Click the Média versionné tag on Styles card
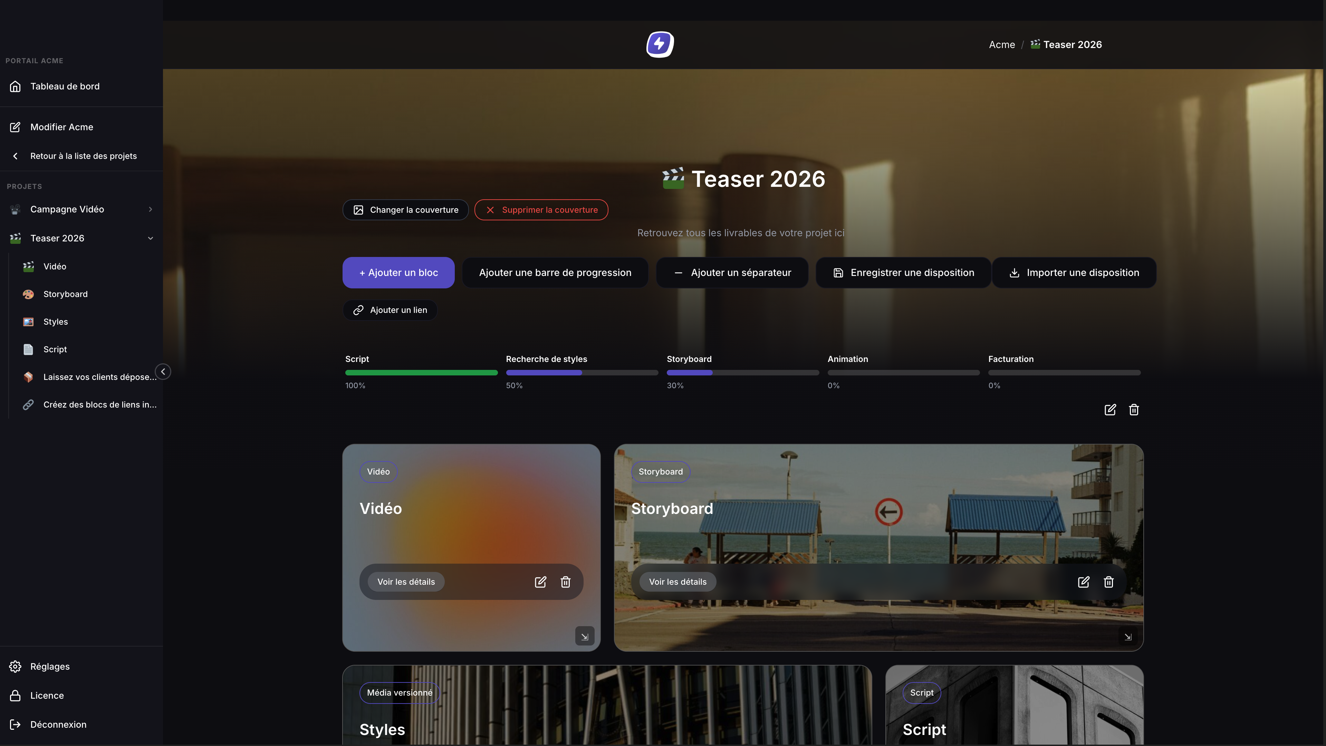The width and height of the screenshot is (1326, 746). point(400,693)
